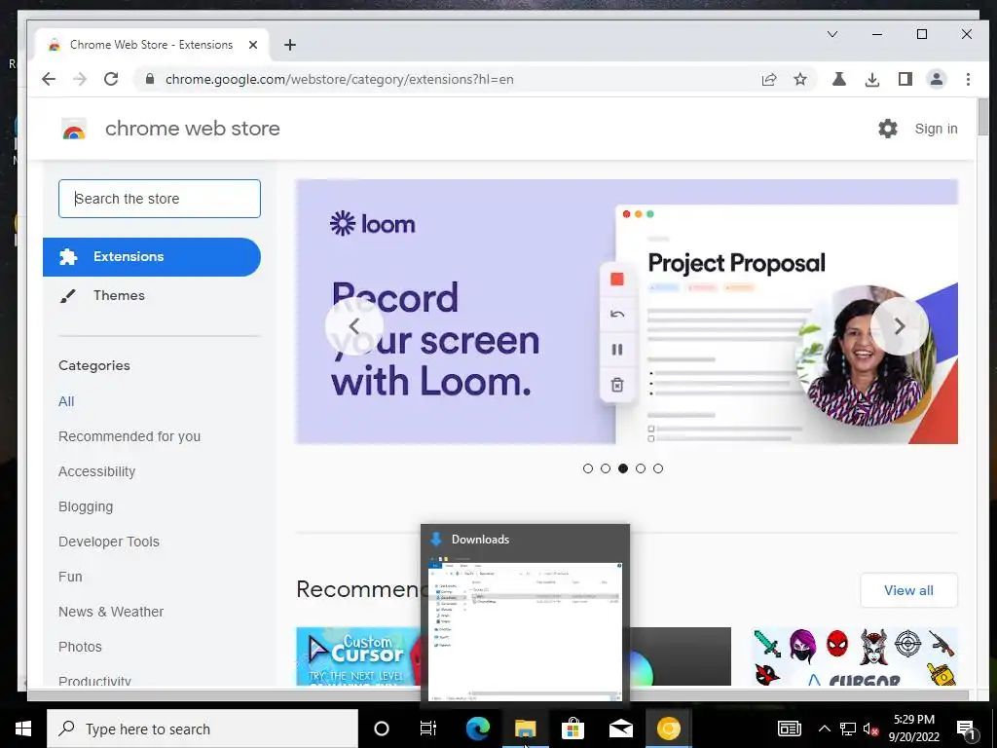Bookmark this page with the star

point(800,79)
